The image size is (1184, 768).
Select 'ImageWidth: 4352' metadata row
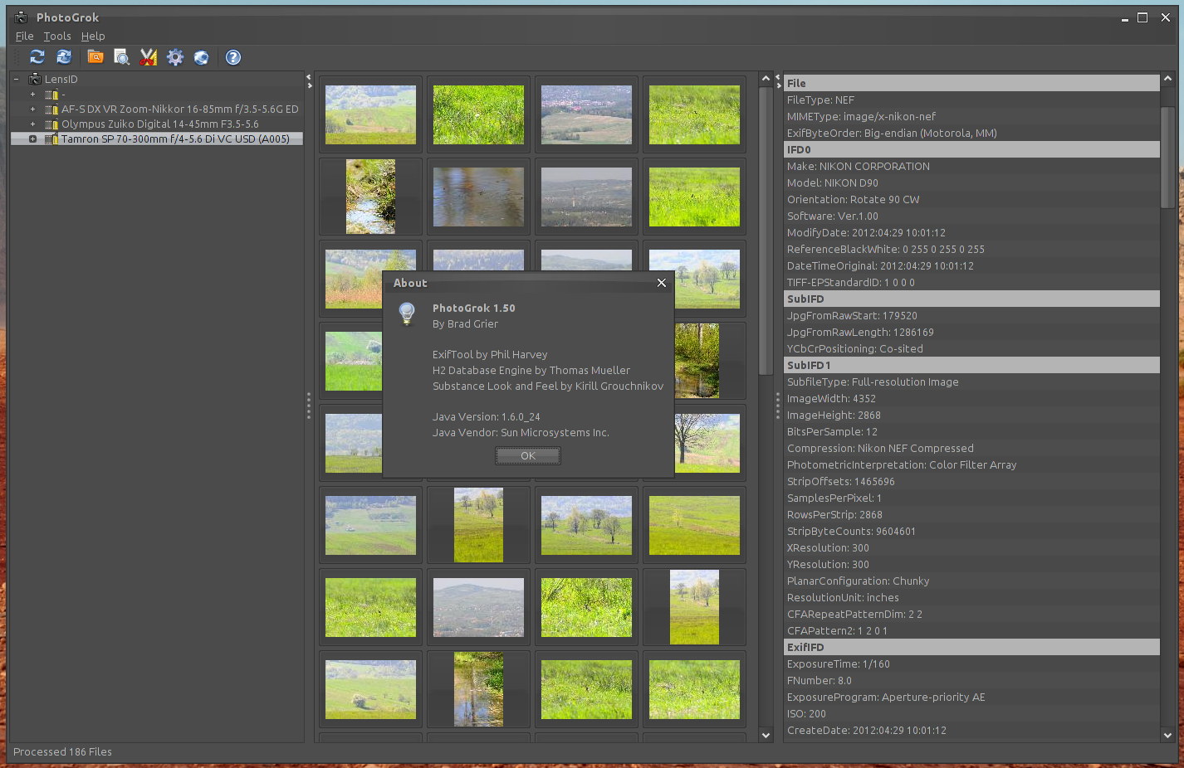tap(971, 398)
